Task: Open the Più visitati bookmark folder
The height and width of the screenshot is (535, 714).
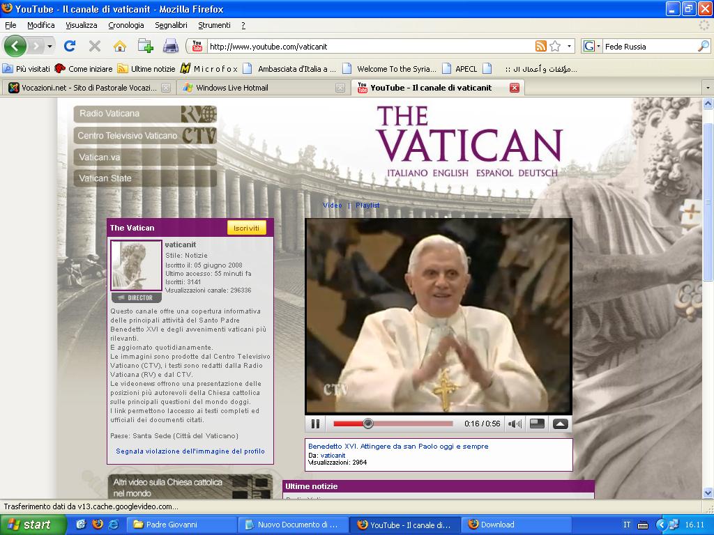Action: (26, 69)
